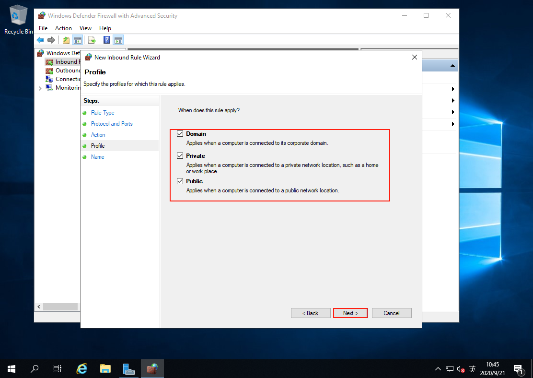Open Task View on taskbar

[x=58, y=369]
